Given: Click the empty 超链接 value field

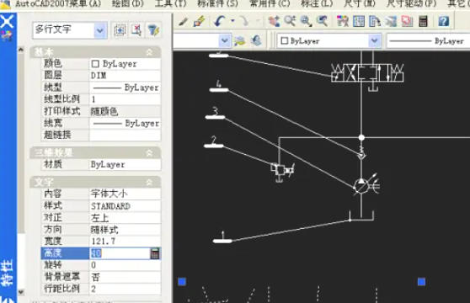Looking at the screenshot, I should pyautogui.click(x=125, y=135).
